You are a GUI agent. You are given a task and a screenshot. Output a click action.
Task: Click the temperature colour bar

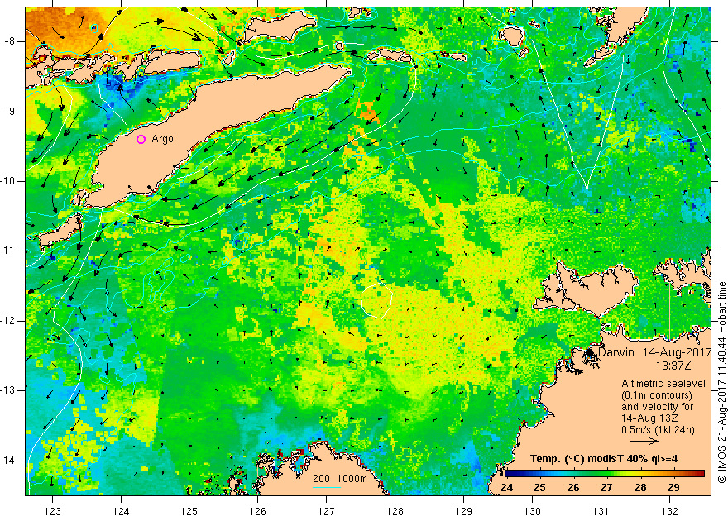click(605, 474)
